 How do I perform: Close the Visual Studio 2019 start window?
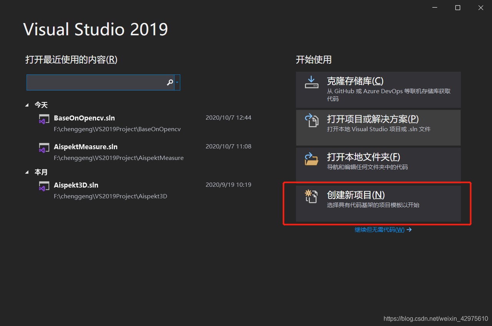click(480, 8)
